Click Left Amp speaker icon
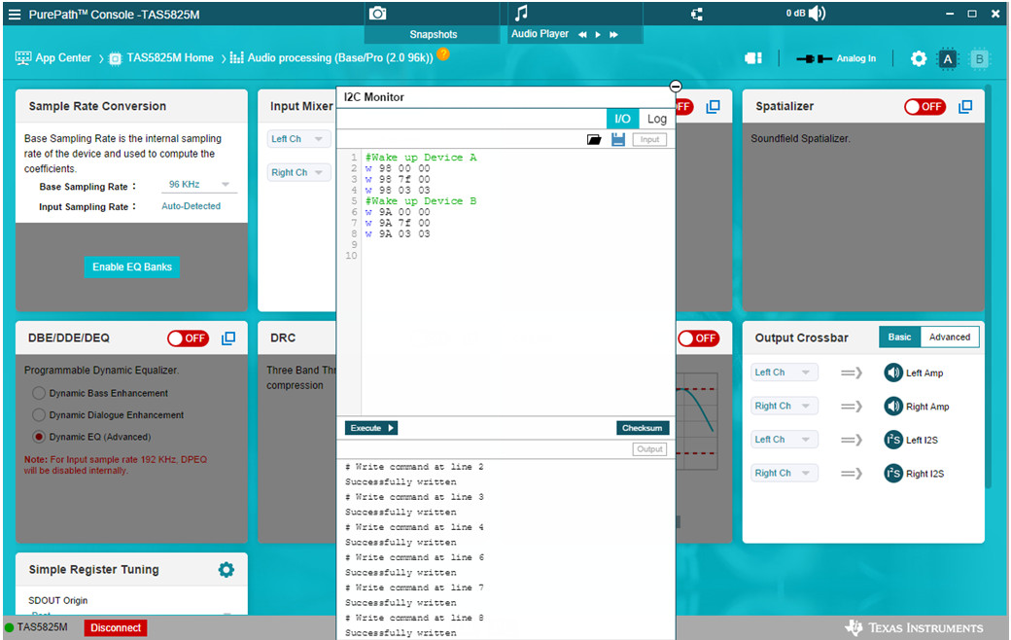The width and height of the screenshot is (1011, 640). click(893, 373)
